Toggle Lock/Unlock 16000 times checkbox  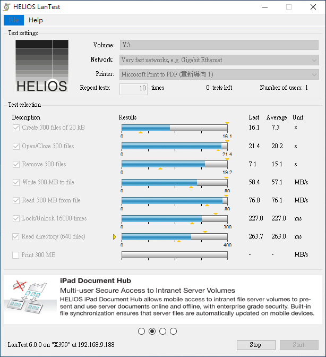tap(16, 218)
